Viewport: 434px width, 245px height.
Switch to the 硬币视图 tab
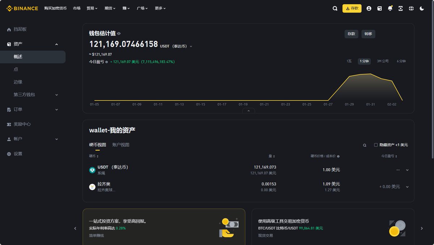tap(98, 145)
